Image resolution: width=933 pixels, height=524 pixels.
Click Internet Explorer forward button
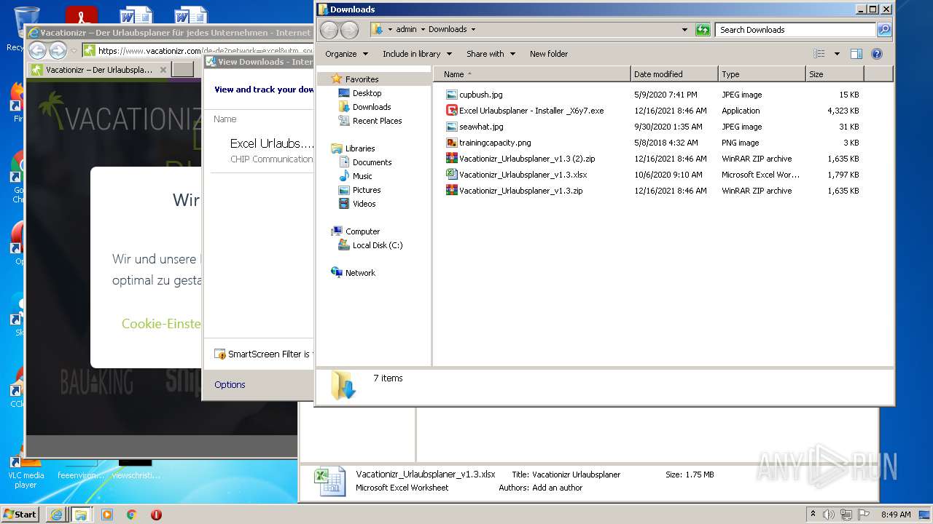58,50
